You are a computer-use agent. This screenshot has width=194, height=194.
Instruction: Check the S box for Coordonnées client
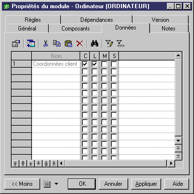pyautogui.click(x=114, y=64)
